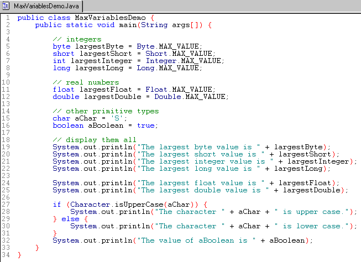The width and height of the screenshot is (361, 262).
Task: Click line number 17 in the gutter
Action: point(6,133)
